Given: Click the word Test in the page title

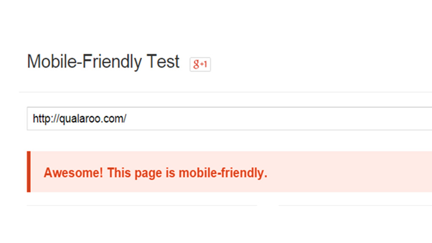Looking at the screenshot, I should [163, 62].
